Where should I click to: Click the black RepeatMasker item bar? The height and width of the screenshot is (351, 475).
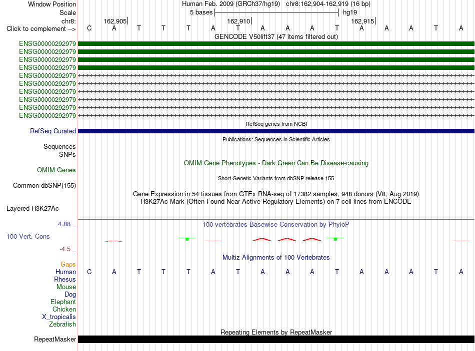(x=276, y=339)
